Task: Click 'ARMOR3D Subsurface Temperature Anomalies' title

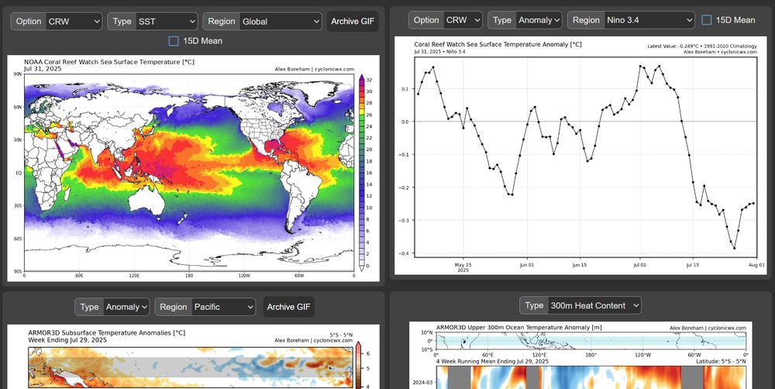Action: coord(107,333)
